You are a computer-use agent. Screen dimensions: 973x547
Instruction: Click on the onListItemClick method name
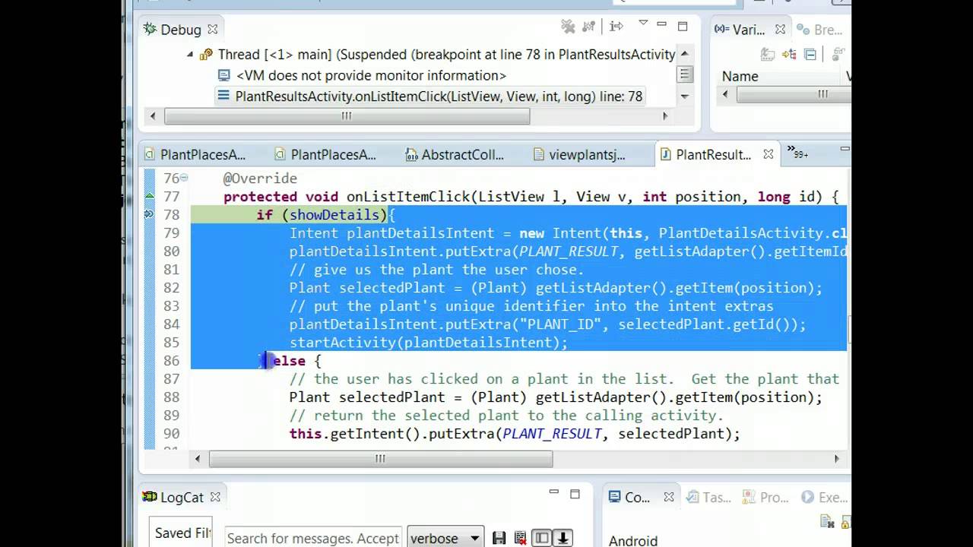(x=408, y=197)
